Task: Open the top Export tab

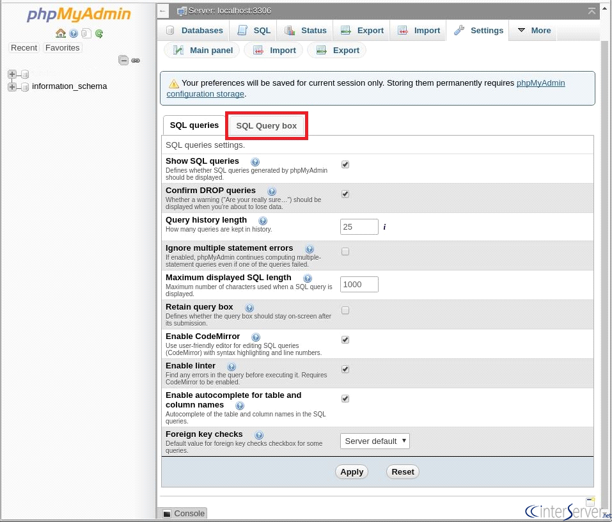Action: (362, 31)
